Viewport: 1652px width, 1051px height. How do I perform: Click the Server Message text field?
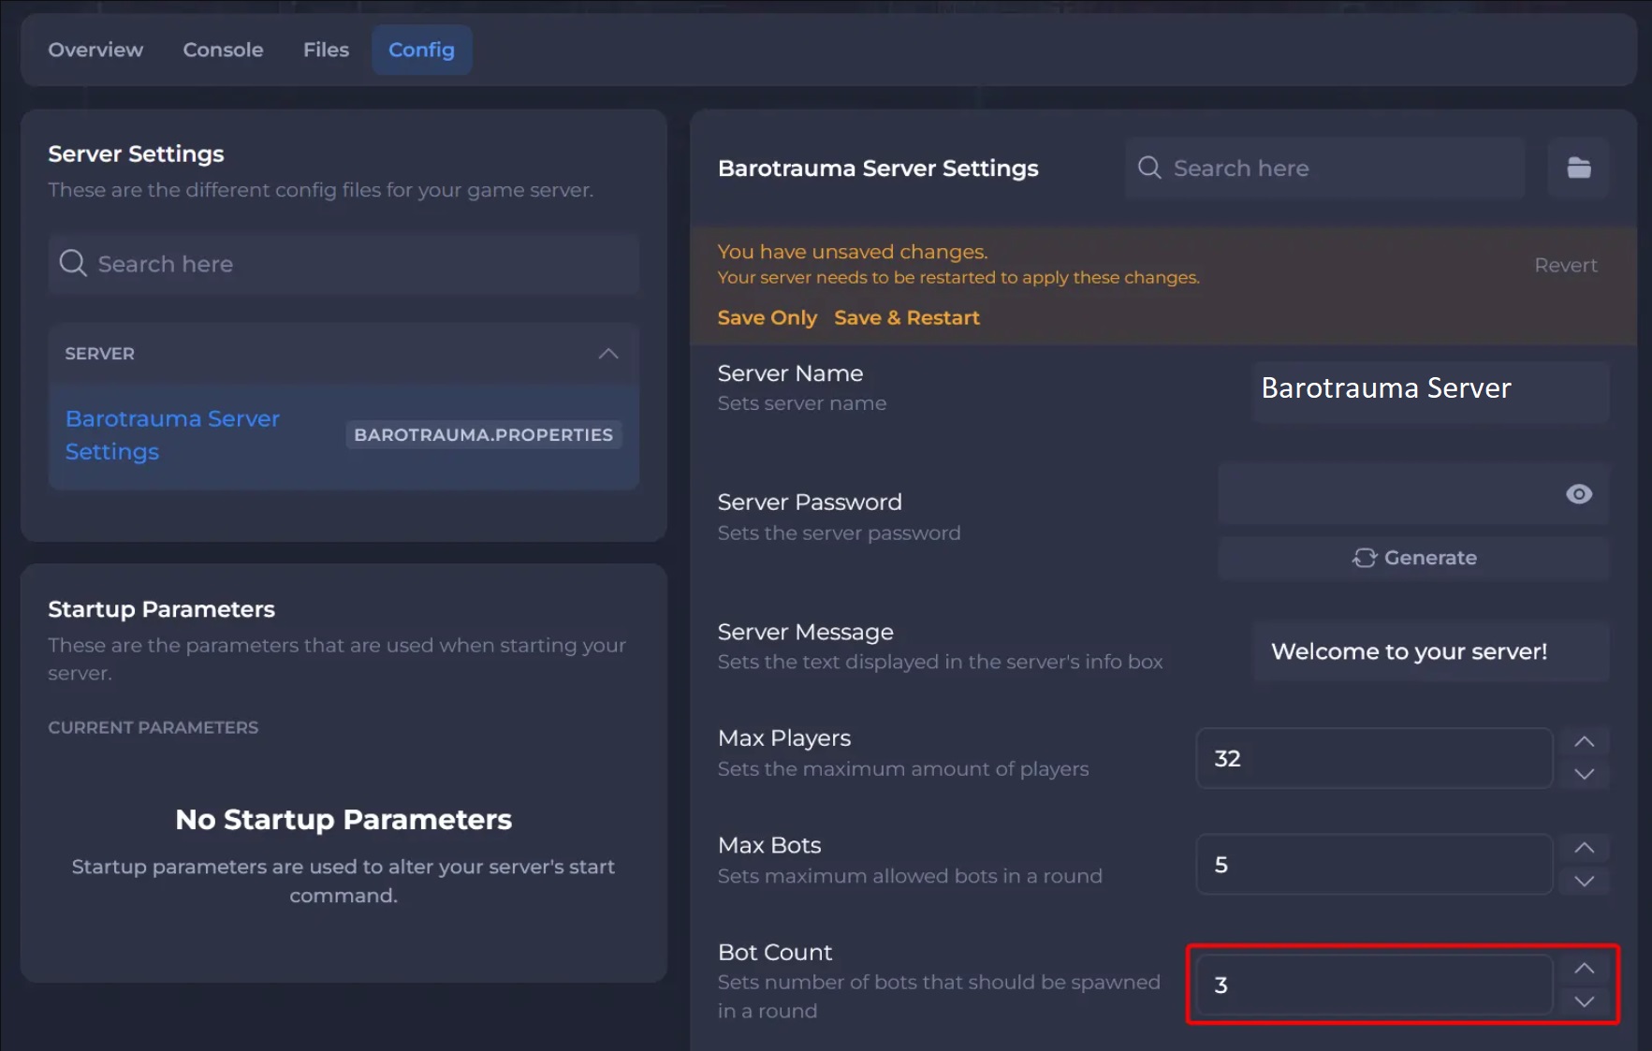[x=1430, y=651]
